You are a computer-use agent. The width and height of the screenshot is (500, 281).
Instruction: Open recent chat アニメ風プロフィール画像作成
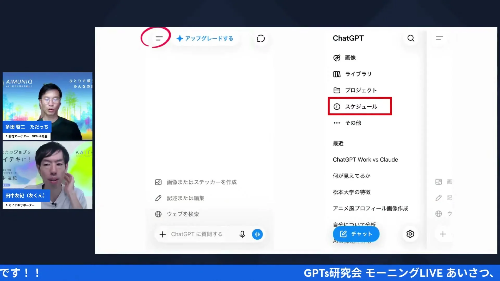coord(370,208)
